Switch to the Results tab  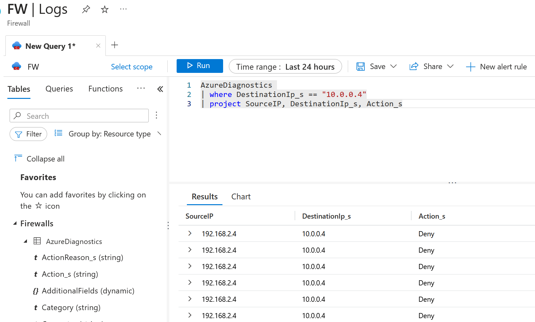tap(205, 196)
